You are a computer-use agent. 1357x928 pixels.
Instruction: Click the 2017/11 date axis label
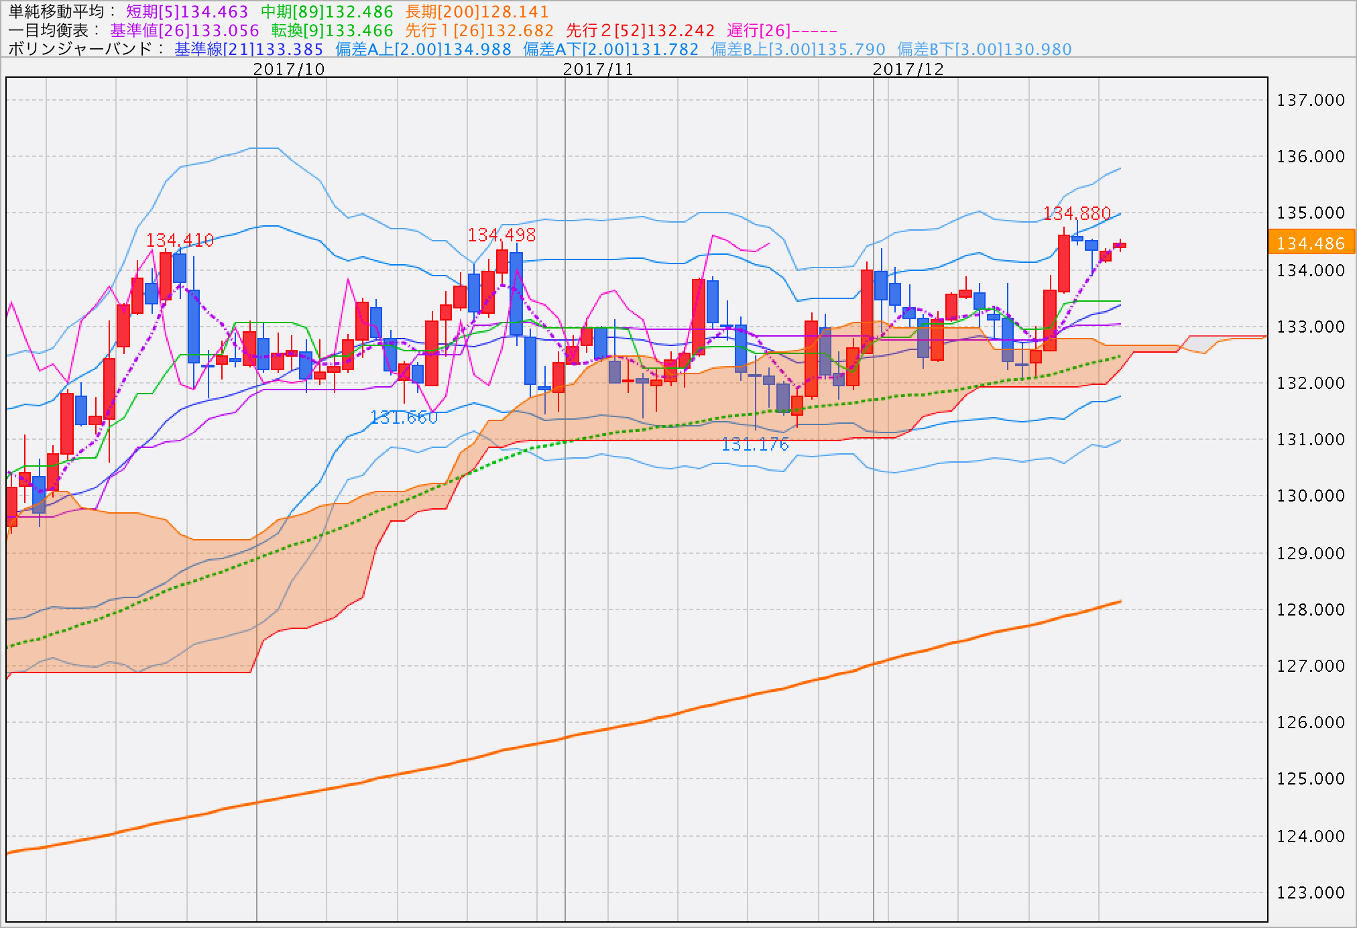[598, 69]
